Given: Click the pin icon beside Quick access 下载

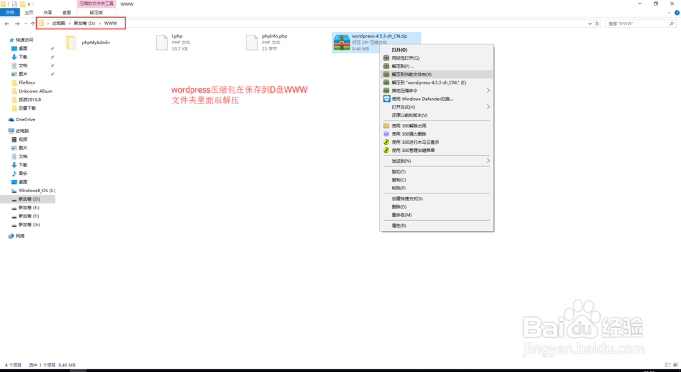Looking at the screenshot, I should [52, 57].
